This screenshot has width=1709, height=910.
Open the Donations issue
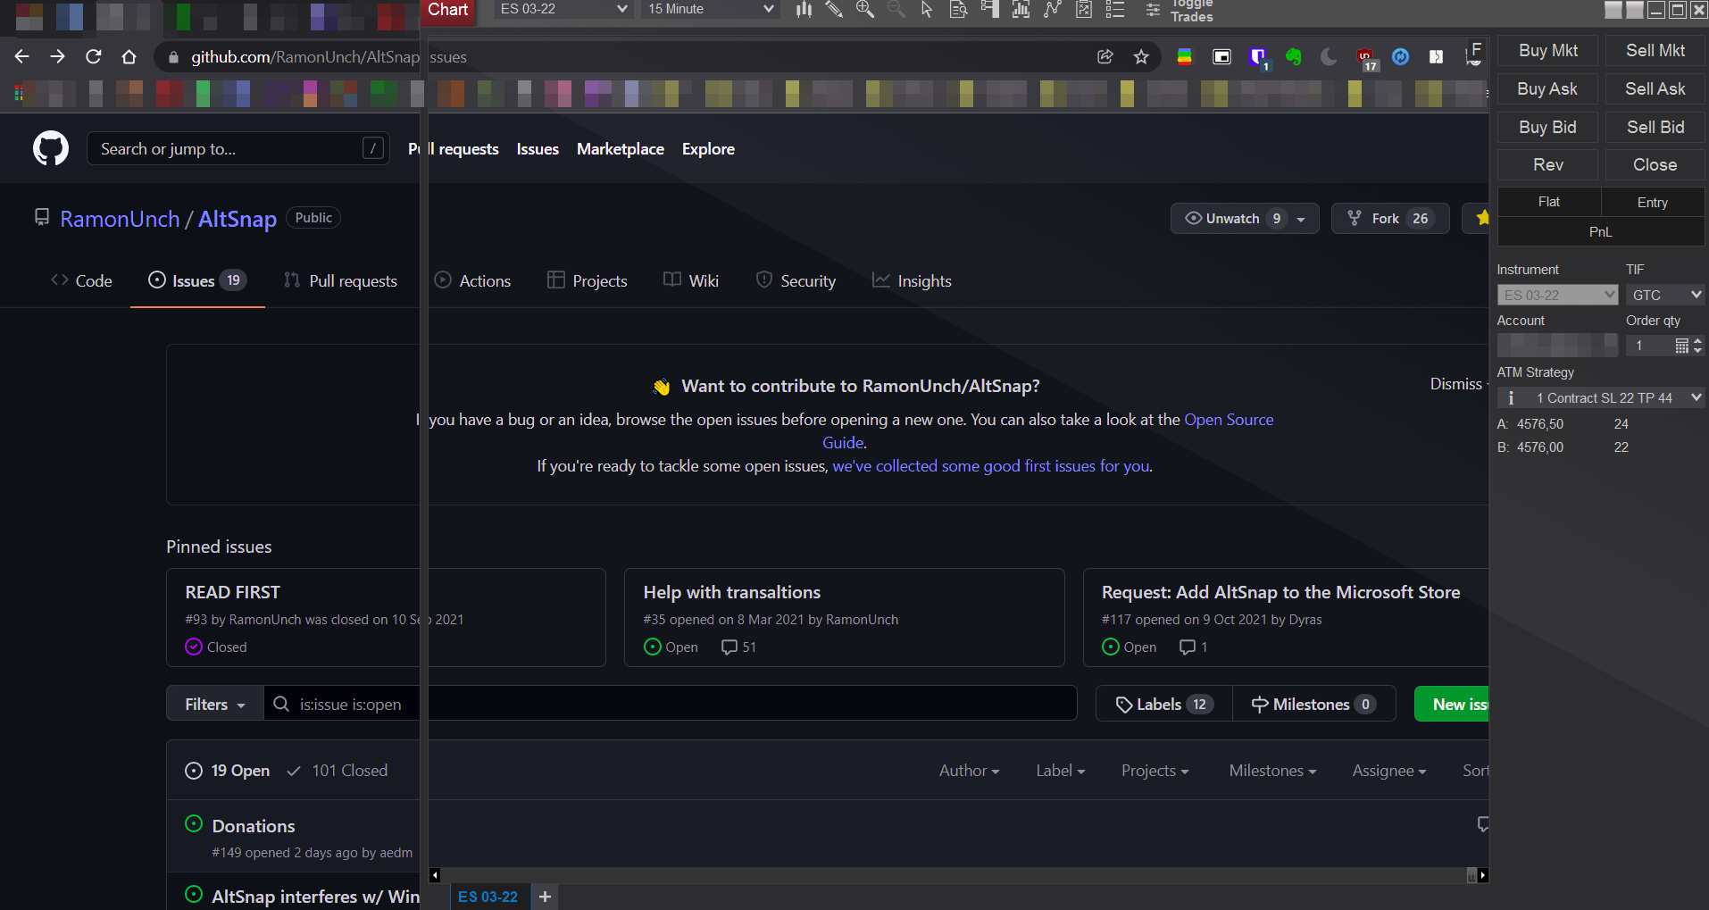254,825
